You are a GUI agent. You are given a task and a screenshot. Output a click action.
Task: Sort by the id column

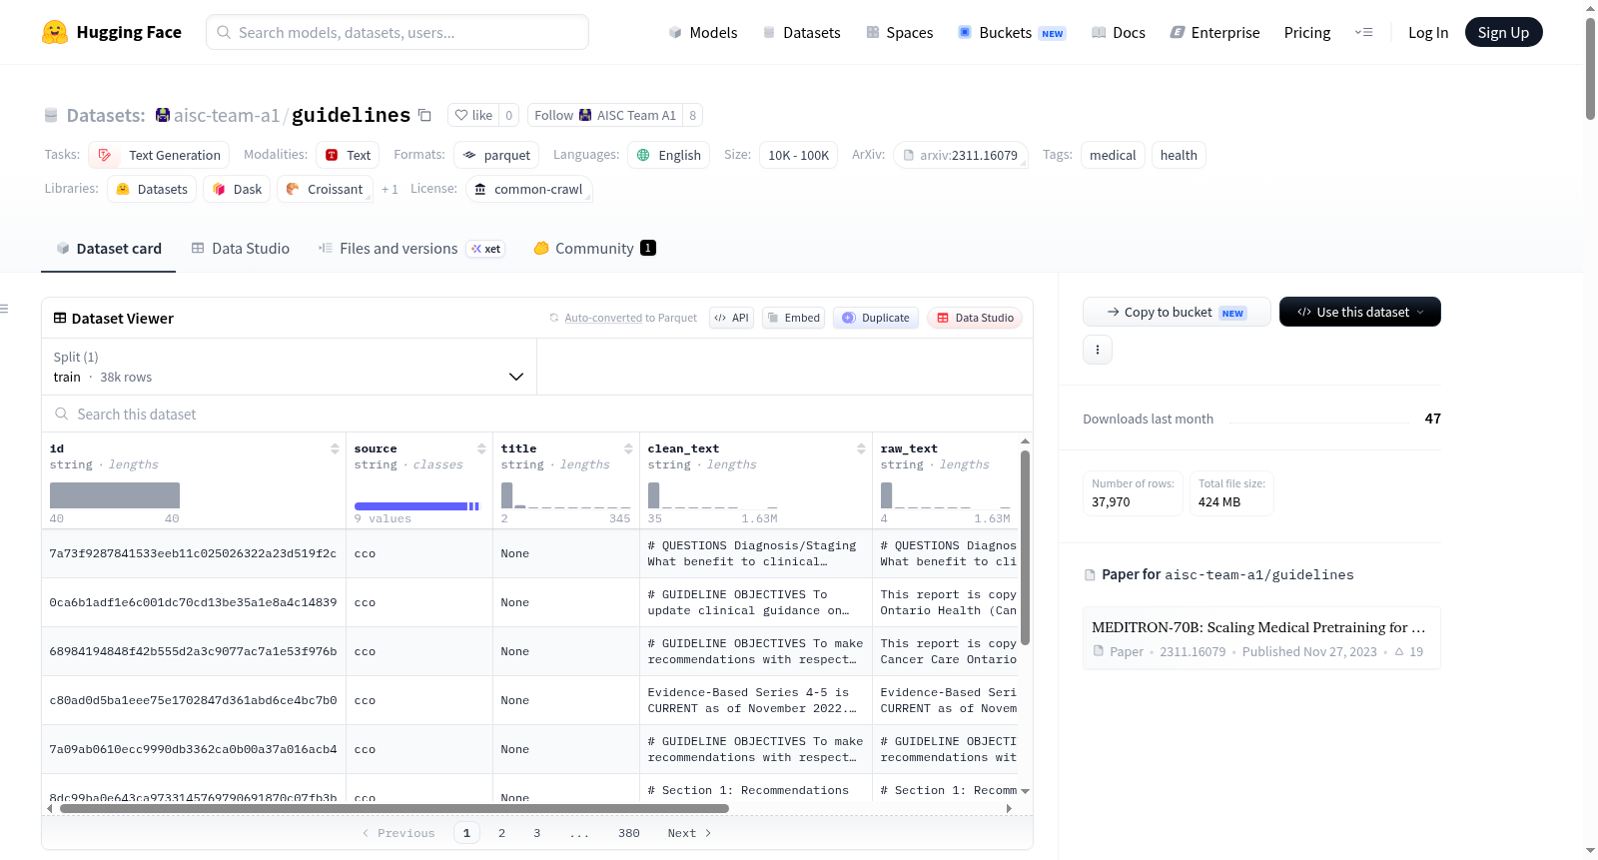click(x=335, y=448)
